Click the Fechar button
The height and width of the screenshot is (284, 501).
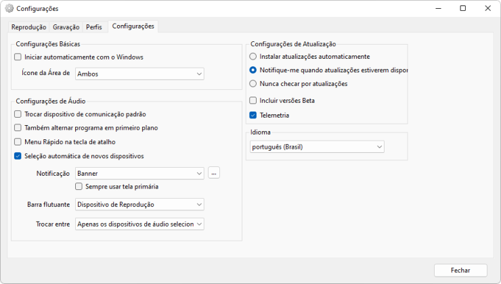pos(460,270)
